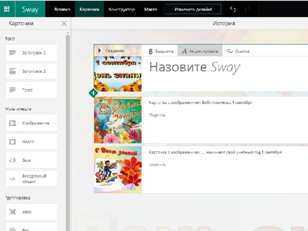
Task: Click the Авто grouping icon
Action: [12, 212]
